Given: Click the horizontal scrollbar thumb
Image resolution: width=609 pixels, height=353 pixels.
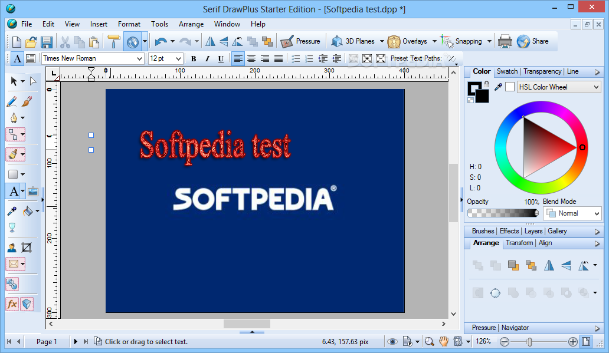Looking at the screenshot, I should [247, 324].
